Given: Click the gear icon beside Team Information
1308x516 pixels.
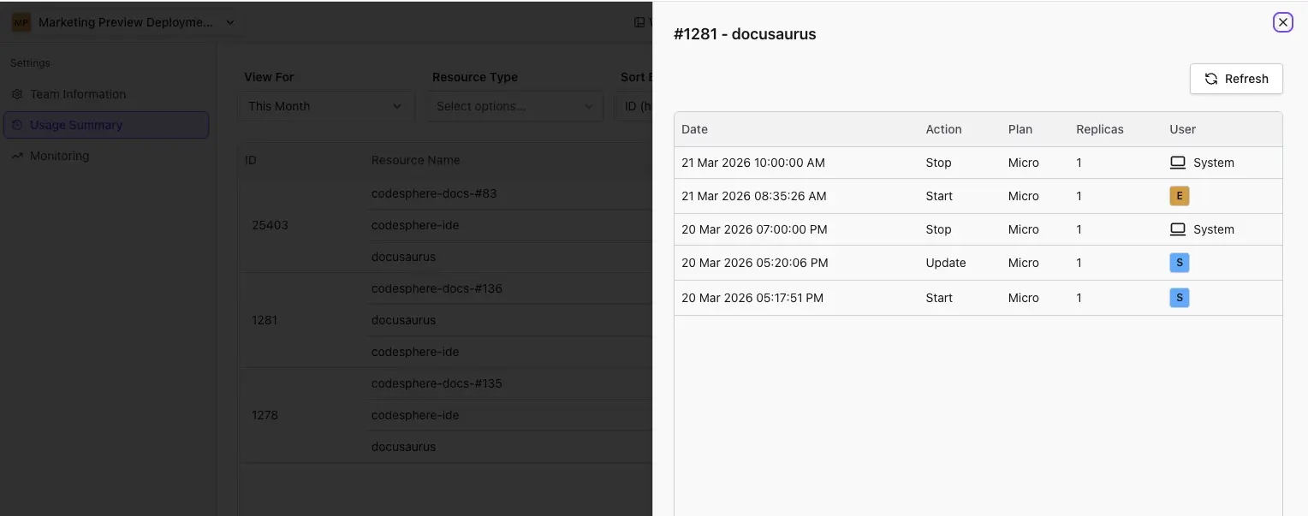Looking at the screenshot, I should pos(17,94).
